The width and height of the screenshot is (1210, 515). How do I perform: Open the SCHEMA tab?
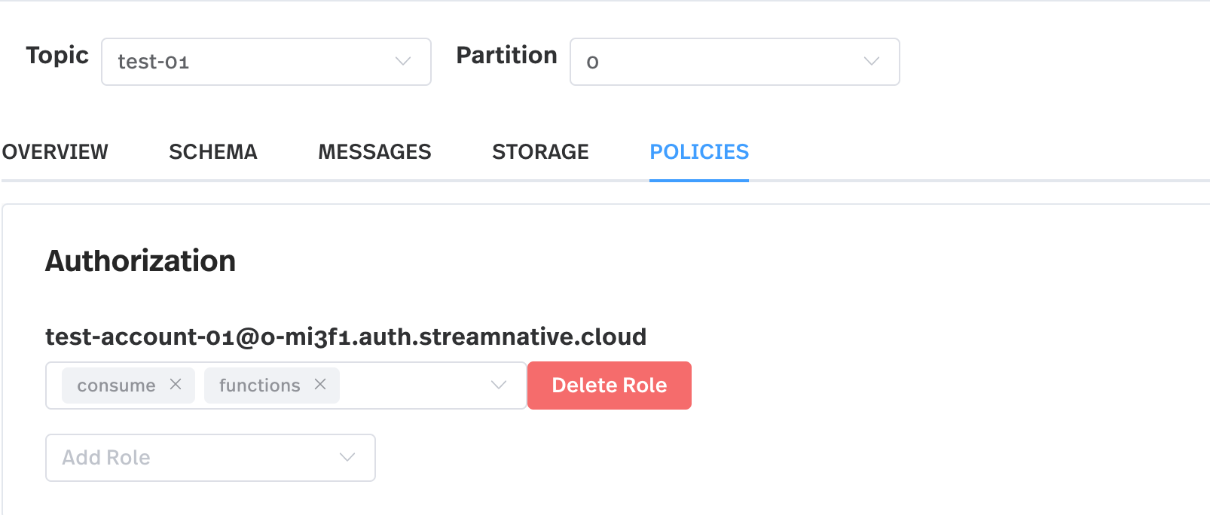(x=213, y=152)
